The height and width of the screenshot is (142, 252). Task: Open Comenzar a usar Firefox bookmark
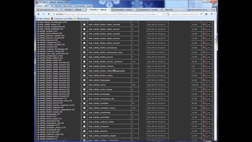coord(62,19)
